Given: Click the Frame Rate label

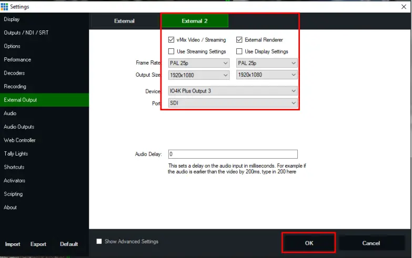Looking at the screenshot, I should point(148,63).
